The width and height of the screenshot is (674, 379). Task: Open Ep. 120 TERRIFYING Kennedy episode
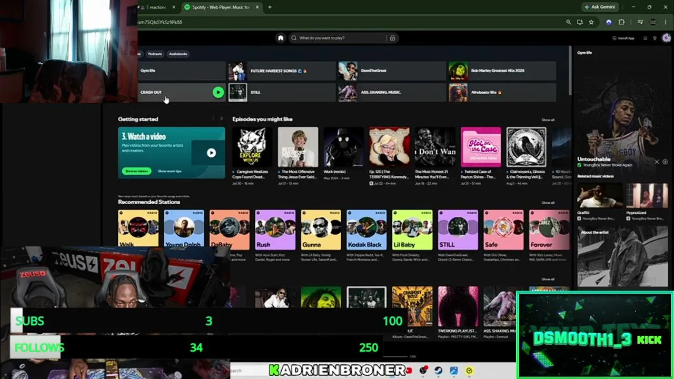[x=389, y=147]
